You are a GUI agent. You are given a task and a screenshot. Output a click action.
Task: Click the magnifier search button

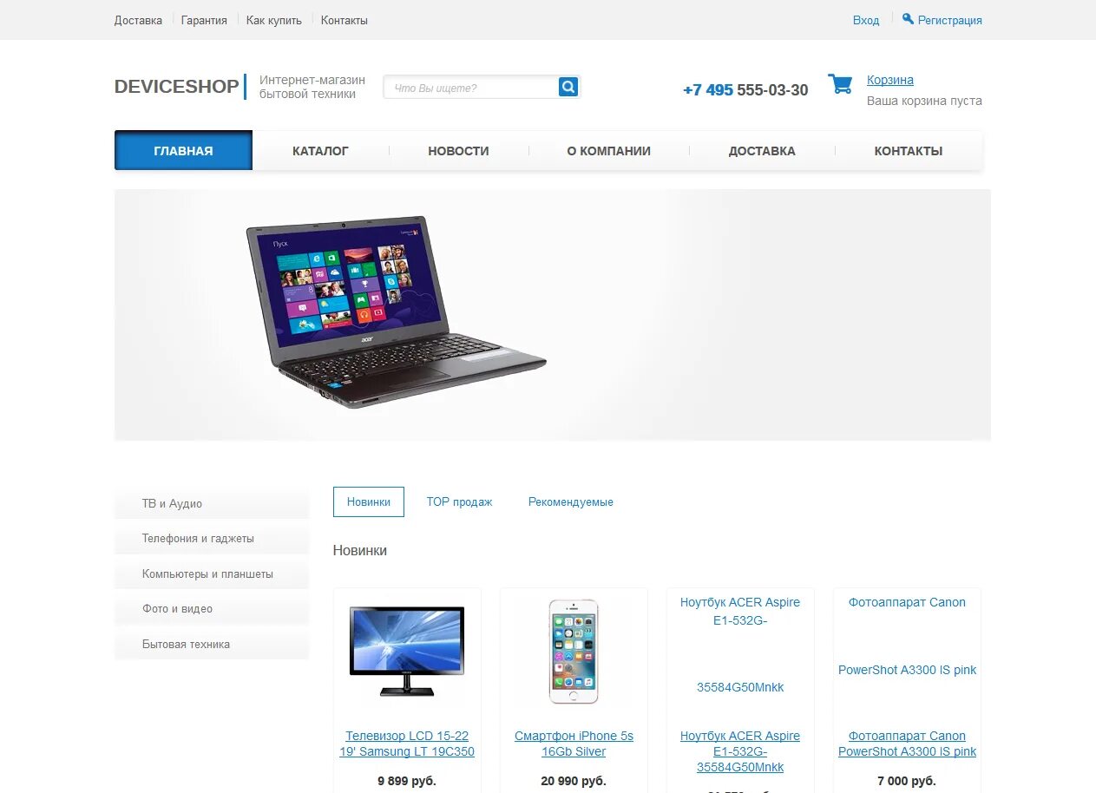568,87
